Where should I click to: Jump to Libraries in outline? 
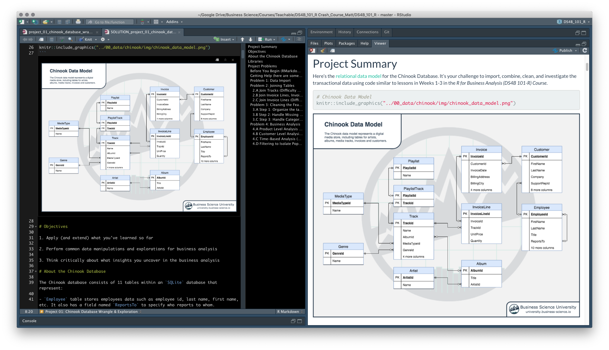[x=255, y=61]
